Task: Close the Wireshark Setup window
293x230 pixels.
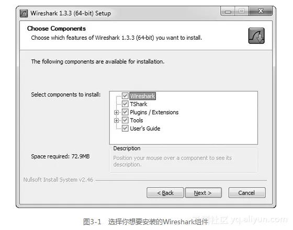Action: click(261, 11)
